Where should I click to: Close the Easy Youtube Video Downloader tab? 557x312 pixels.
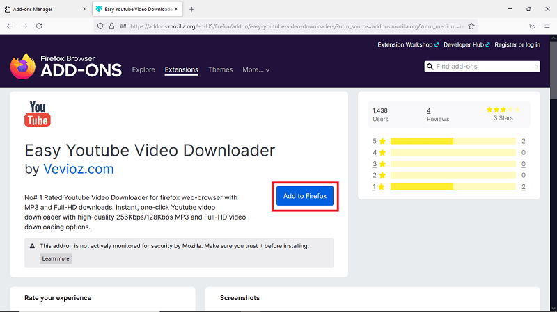tap(176, 9)
